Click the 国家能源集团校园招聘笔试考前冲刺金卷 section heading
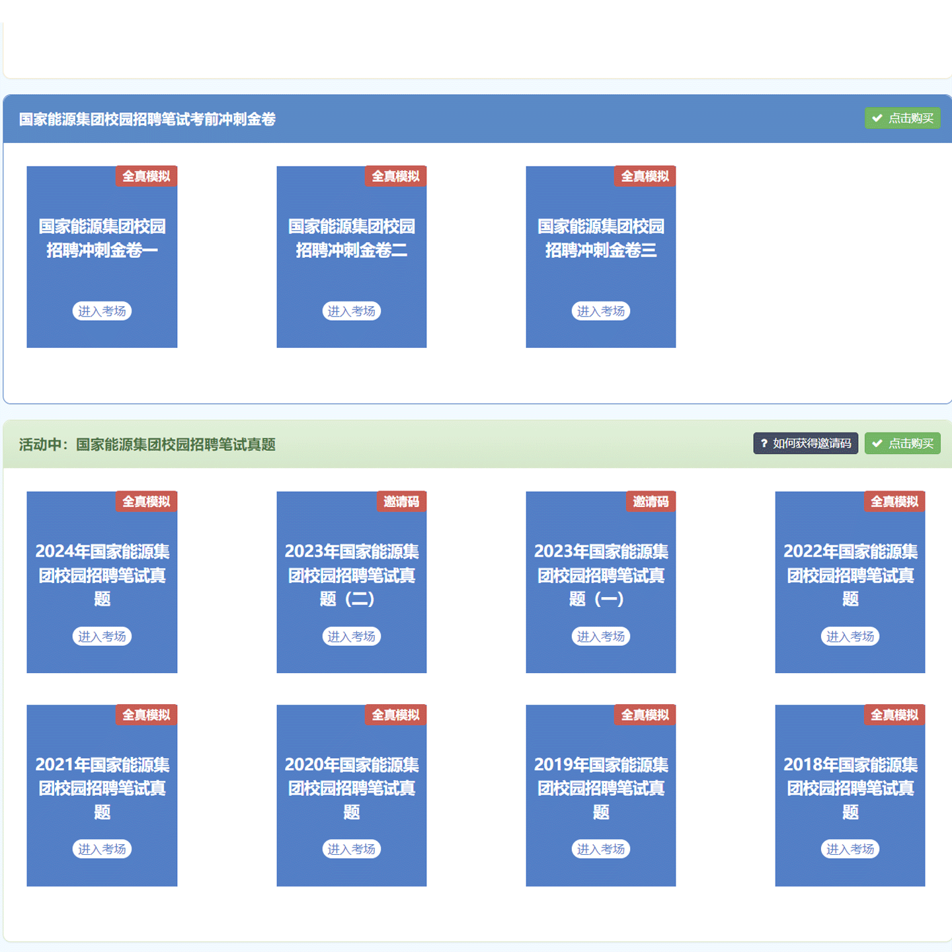Screen dimensions: 952x952 (x=147, y=119)
